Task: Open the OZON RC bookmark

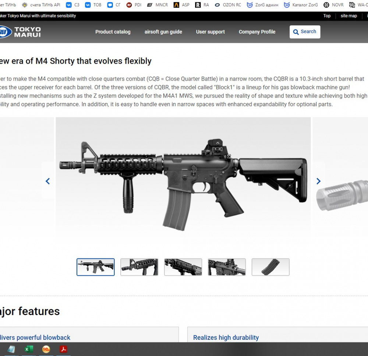Action: tap(228, 5)
